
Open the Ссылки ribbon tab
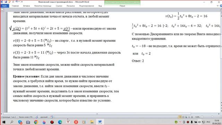(x=59, y=6)
